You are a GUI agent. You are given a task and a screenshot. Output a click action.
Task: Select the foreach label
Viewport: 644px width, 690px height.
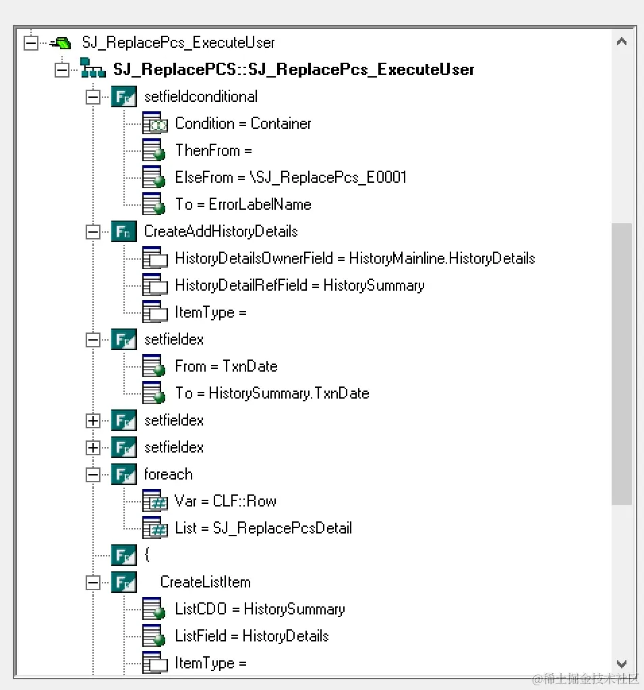click(168, 474)
